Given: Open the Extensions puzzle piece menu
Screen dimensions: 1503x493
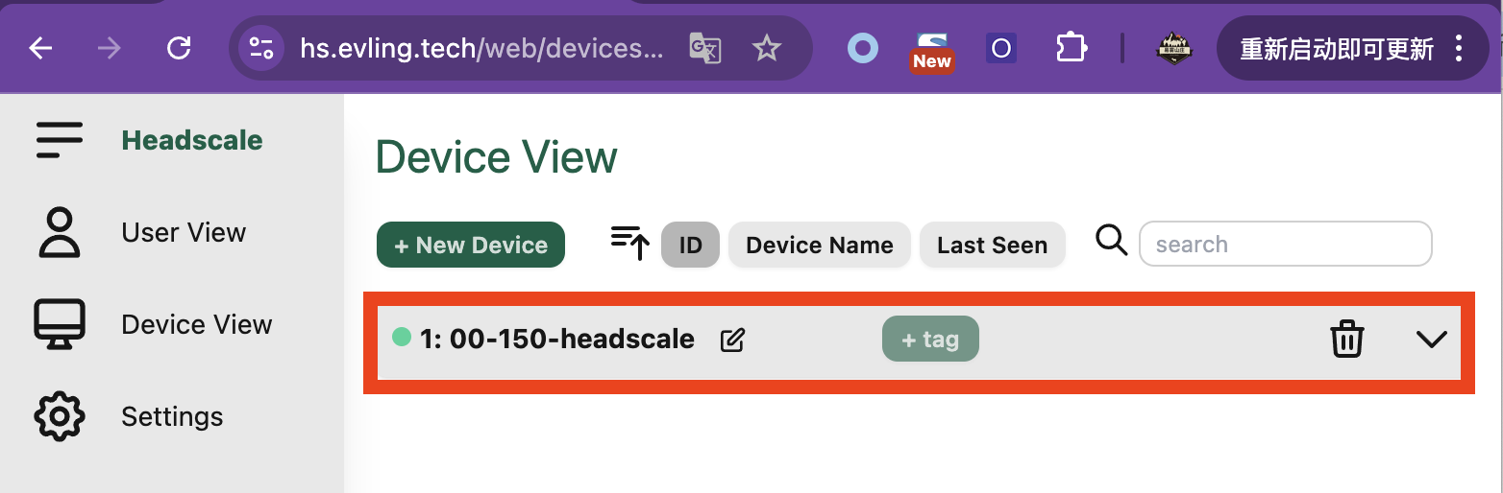Looking at the screenshot, I should point(1071,48).
